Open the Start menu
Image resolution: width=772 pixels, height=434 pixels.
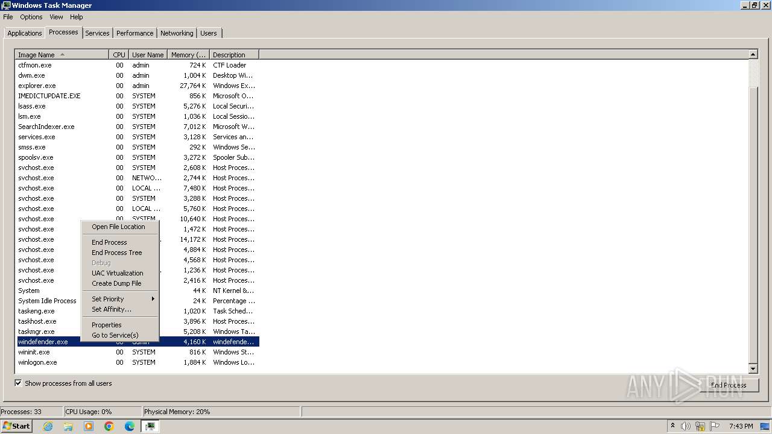16,426
